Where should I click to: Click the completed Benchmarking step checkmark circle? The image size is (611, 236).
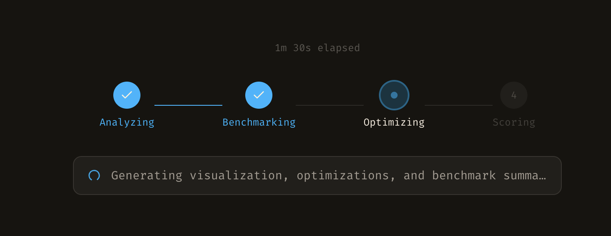[x=259, y=95]
